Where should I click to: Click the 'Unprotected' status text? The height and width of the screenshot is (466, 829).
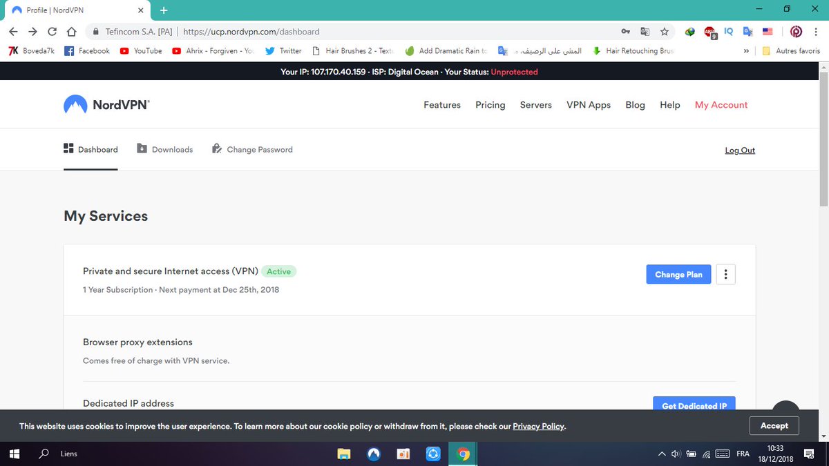click(514, 72)
